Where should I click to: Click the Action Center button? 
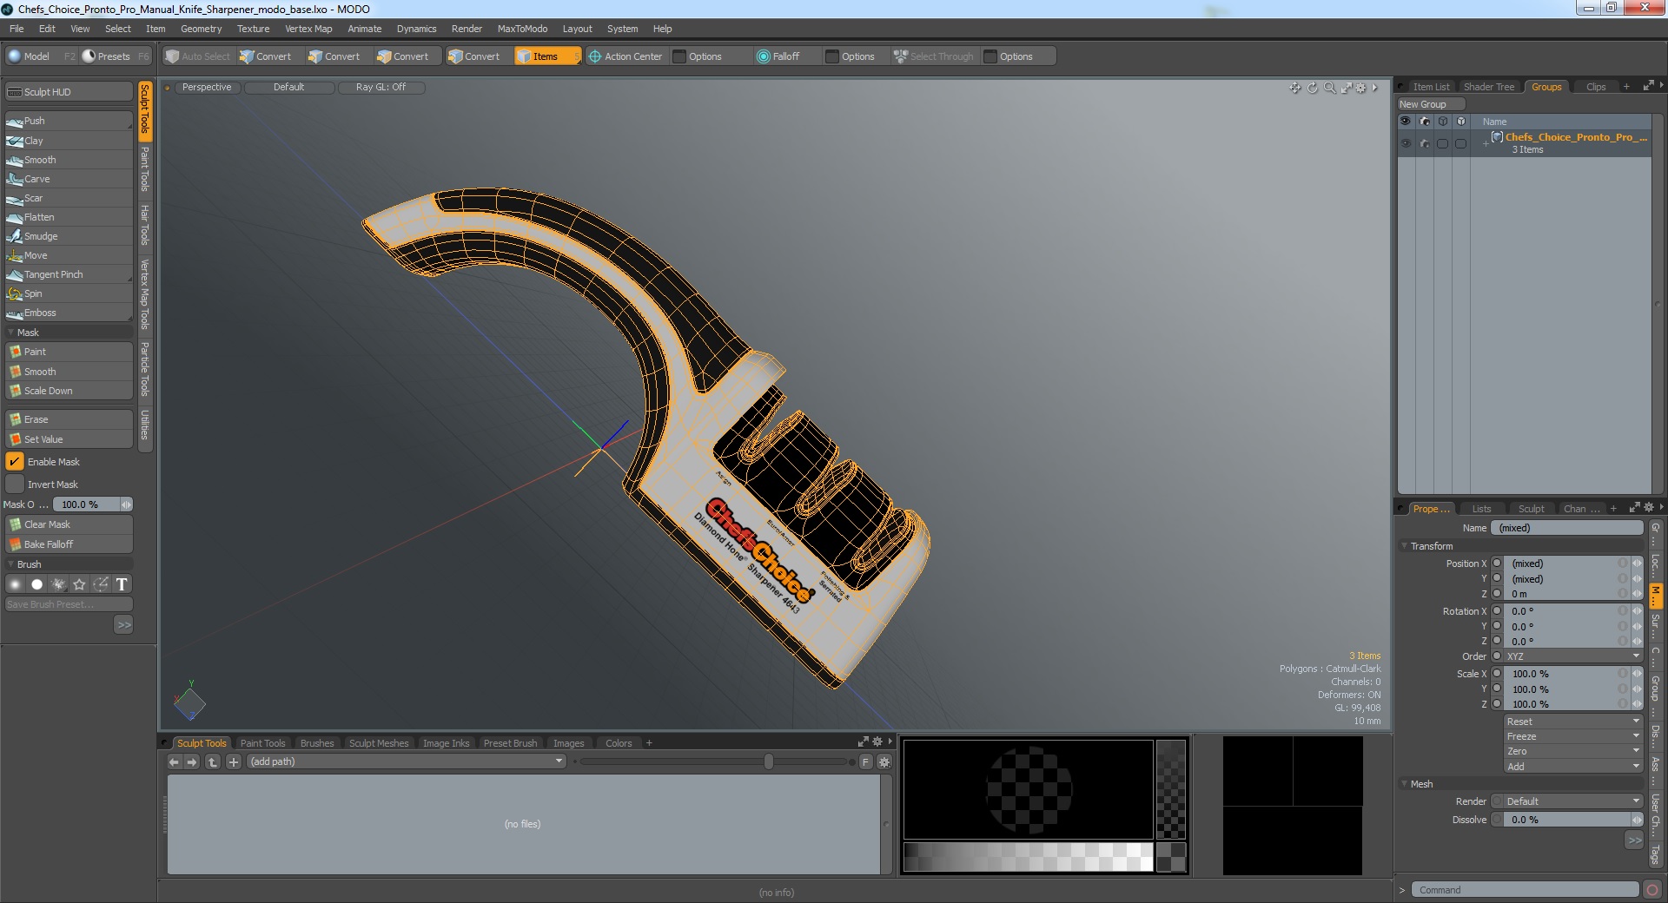pyautogui.click(x=625, y=56)
